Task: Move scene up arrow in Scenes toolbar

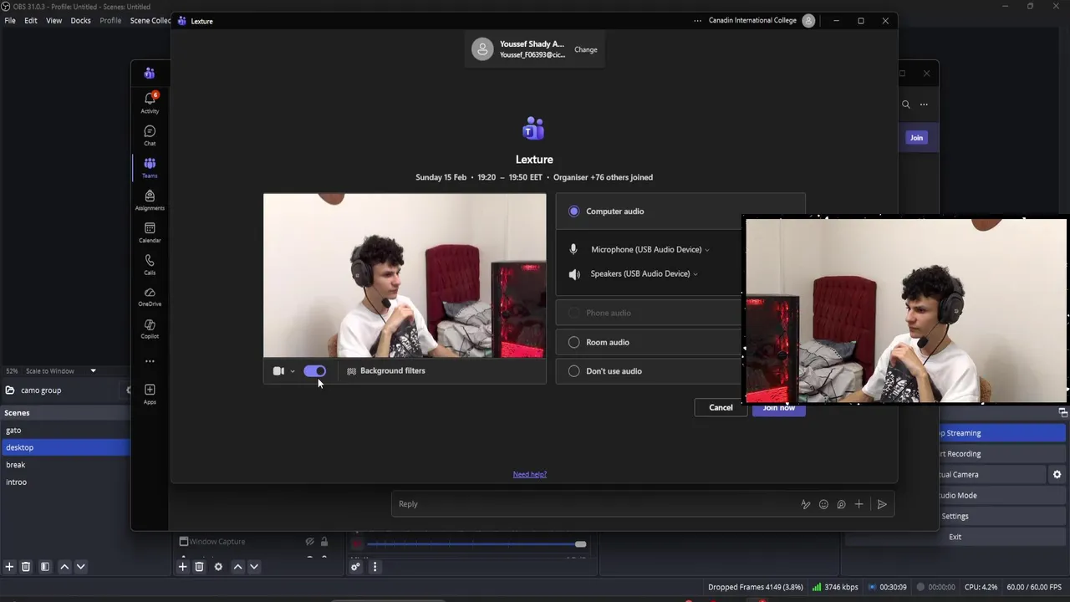Action: point(64,567)
